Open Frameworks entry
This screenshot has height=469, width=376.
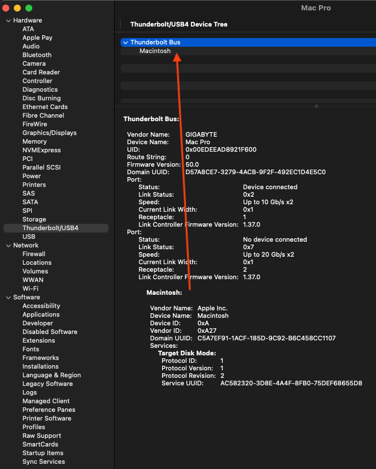(40, 358)
